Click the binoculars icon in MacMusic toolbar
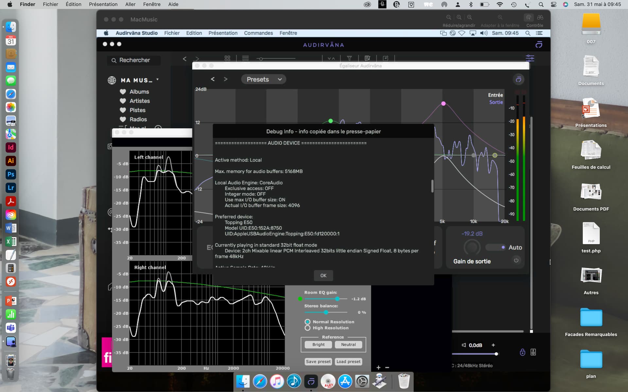Screen dimensions: 628x392 (x=540, y=17)
